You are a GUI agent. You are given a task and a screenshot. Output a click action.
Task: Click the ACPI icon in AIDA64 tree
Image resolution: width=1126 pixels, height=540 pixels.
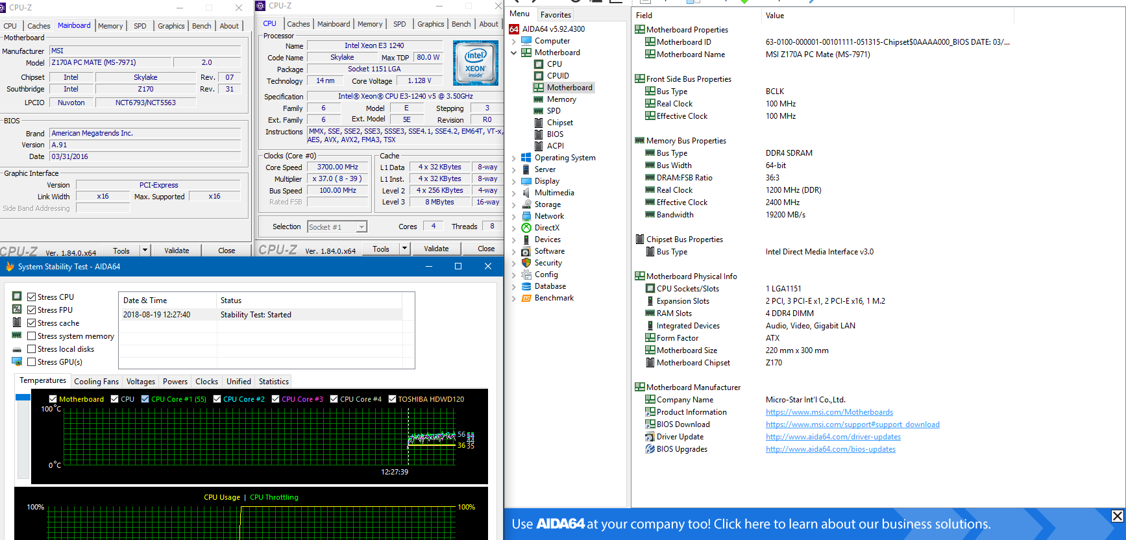coord(539,146)
